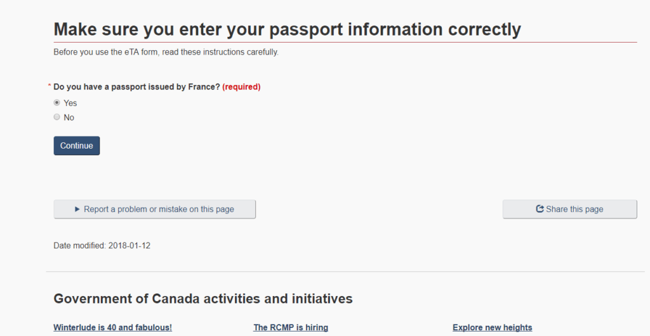Click the "Before you use the eTA form" instruction text
This screenshot has width=650, height=336.
pyautogui.click(x=166, y=52)
